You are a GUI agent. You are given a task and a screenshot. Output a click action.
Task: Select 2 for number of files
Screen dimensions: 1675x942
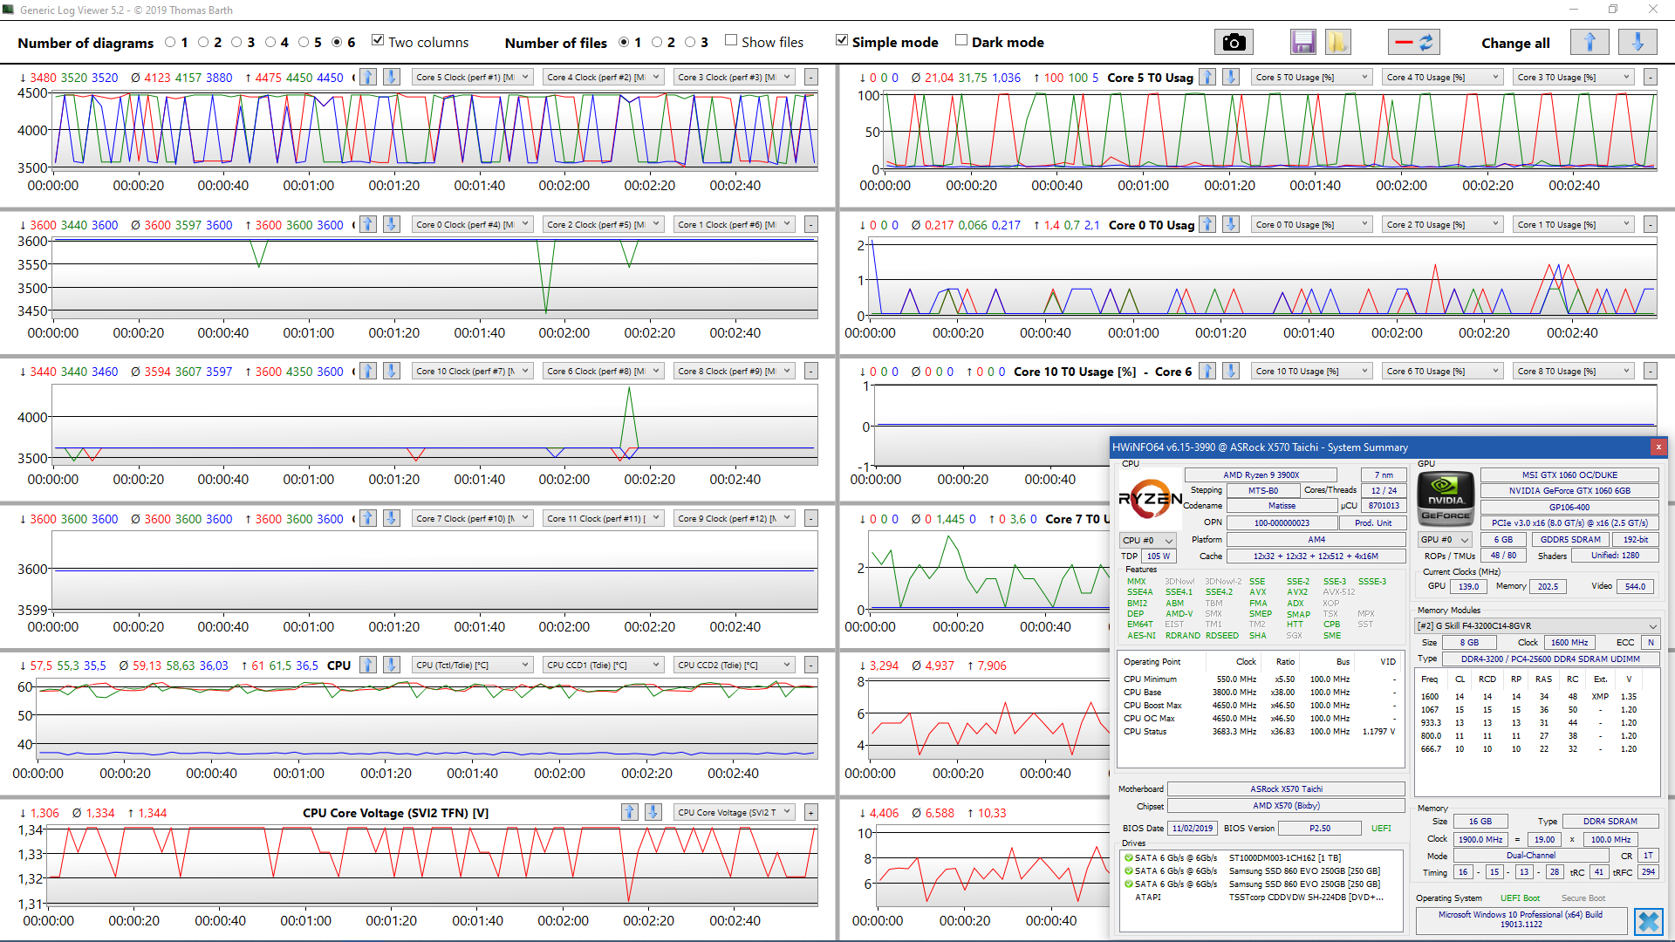click(657, 42)
